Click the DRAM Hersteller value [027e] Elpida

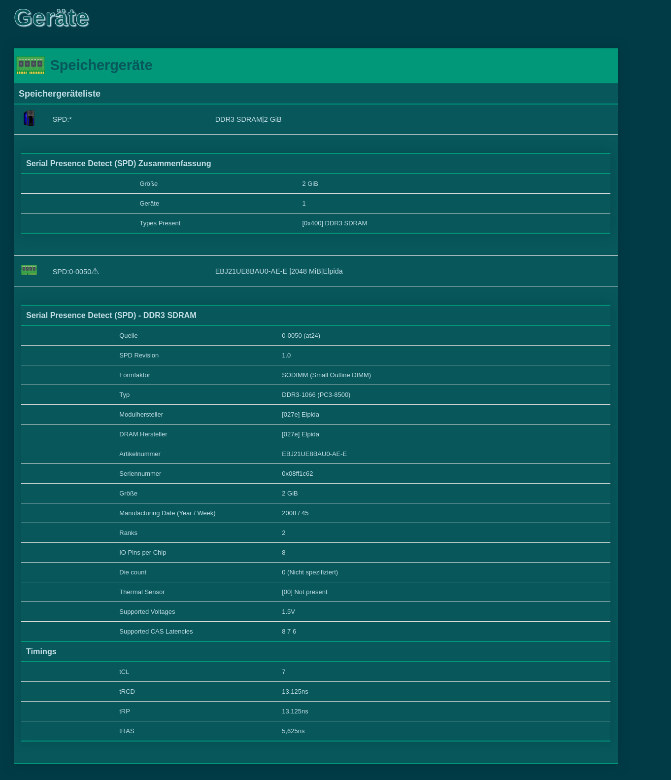[x=301, y=434]
